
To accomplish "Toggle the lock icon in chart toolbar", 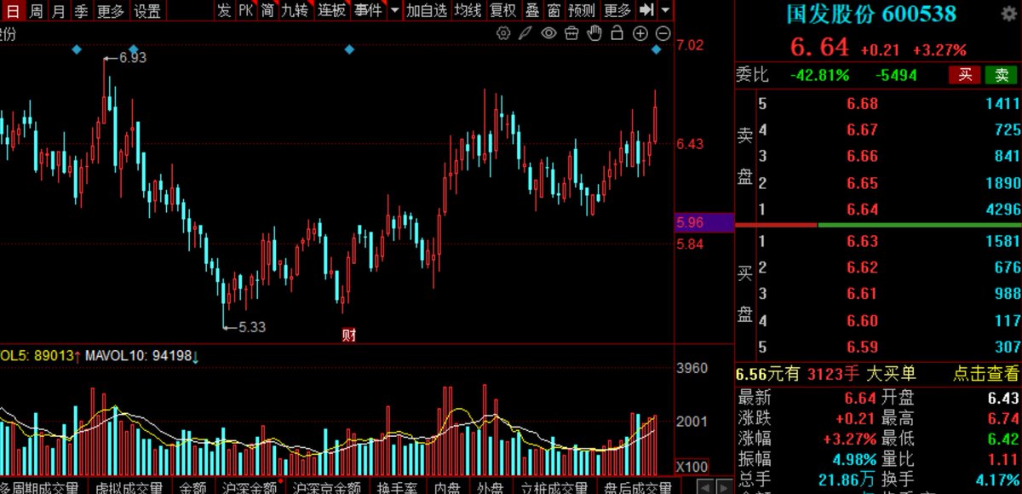I will coord(617,33).
